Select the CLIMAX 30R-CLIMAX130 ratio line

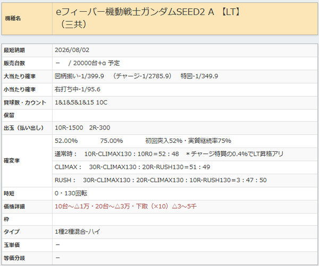coord(132,167)
